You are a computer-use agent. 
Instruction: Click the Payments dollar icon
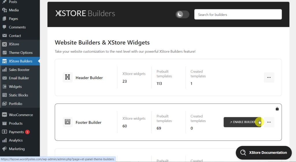[x=4, y=132]
